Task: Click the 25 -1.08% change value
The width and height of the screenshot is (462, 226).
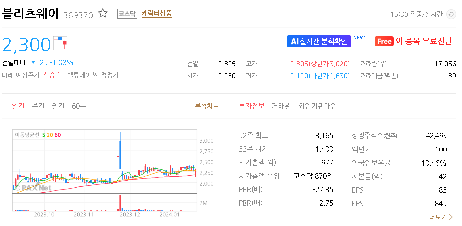Action: tap(56, 63)
